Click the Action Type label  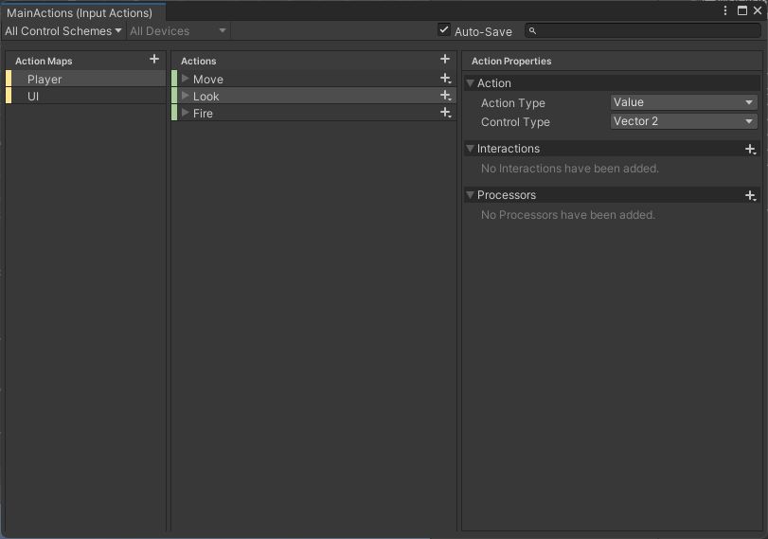pyautogui.click(x=513, y=103)
